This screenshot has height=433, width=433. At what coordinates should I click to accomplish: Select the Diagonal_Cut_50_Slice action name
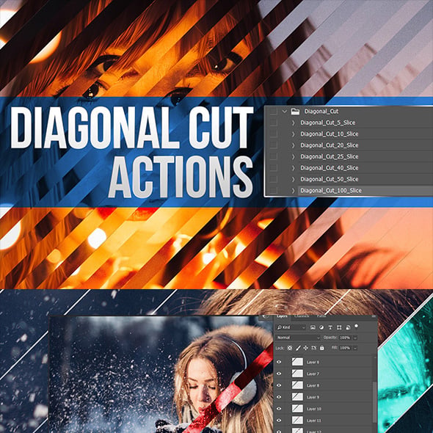pyautogui.click(x=330, y=179)
